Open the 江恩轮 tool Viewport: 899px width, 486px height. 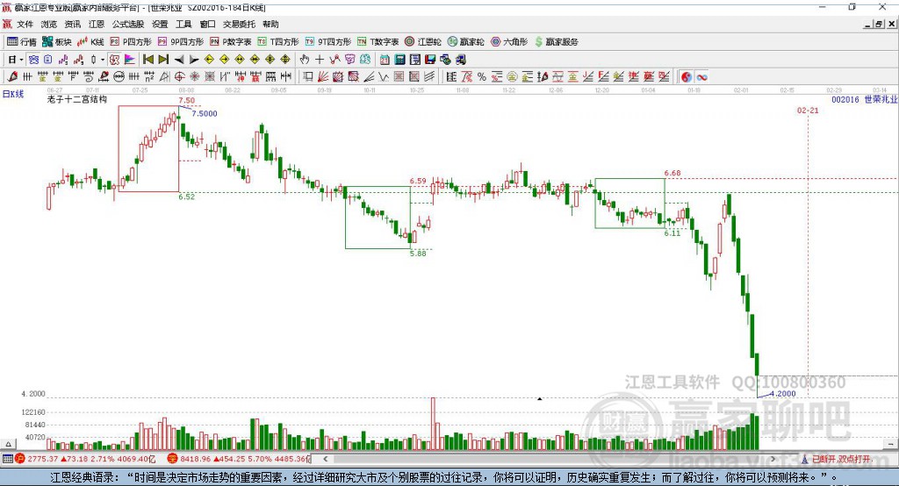[423, 42]
